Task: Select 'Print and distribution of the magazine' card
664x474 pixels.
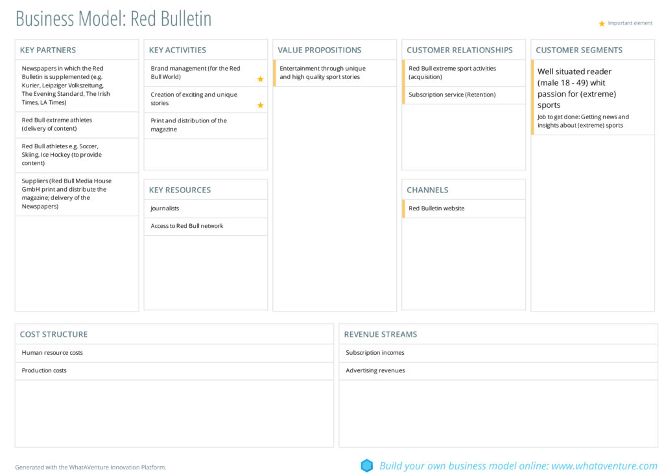Action: pos(206,125)
